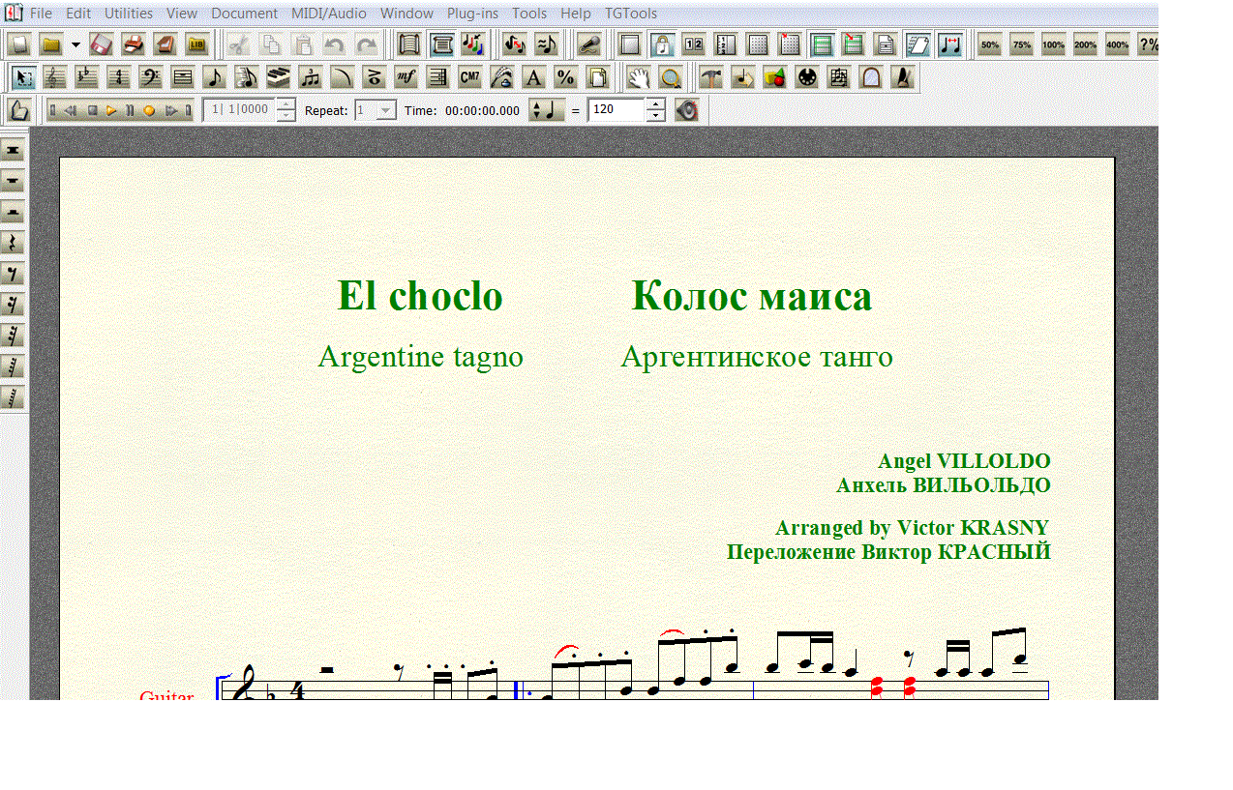Pause playback with the Pause button
This screenshot has height=790, width=1233.
(x=130, y=110)
